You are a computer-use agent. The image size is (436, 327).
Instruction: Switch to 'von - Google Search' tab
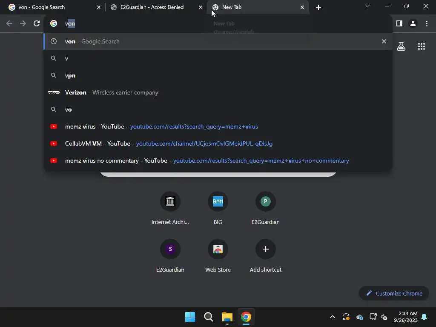(x=54, y=7)
